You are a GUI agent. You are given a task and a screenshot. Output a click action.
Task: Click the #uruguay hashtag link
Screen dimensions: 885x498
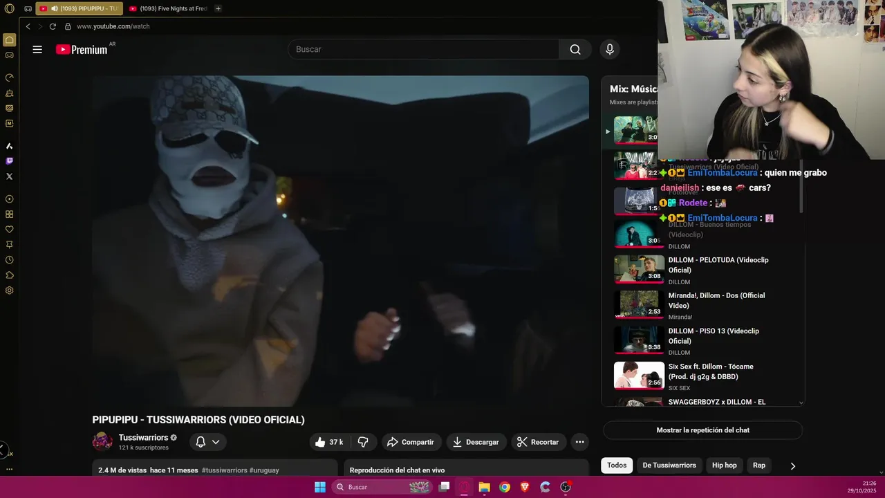point(264,470)
